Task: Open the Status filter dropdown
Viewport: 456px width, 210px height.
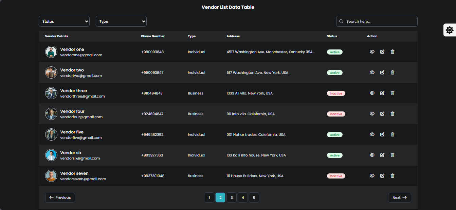Action: [64, 21]
